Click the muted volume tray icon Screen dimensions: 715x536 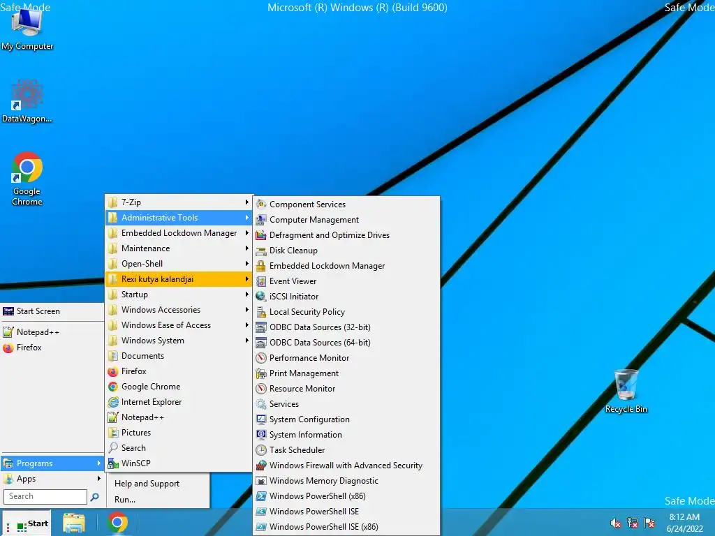pyautogui.click(x=615, y=523)
